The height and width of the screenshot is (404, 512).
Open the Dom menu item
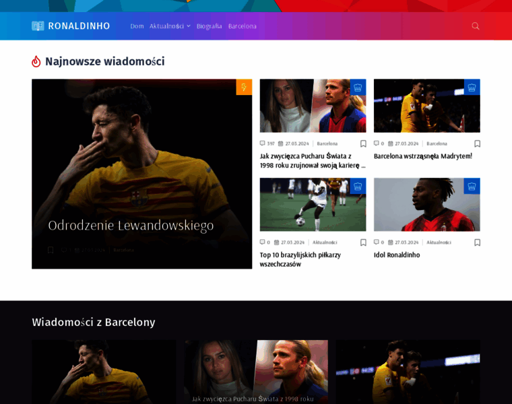(x=137, y=26)
